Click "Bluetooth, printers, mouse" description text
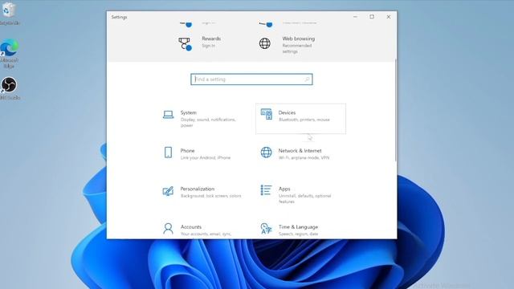514x289 pixels. click(304, 120)
